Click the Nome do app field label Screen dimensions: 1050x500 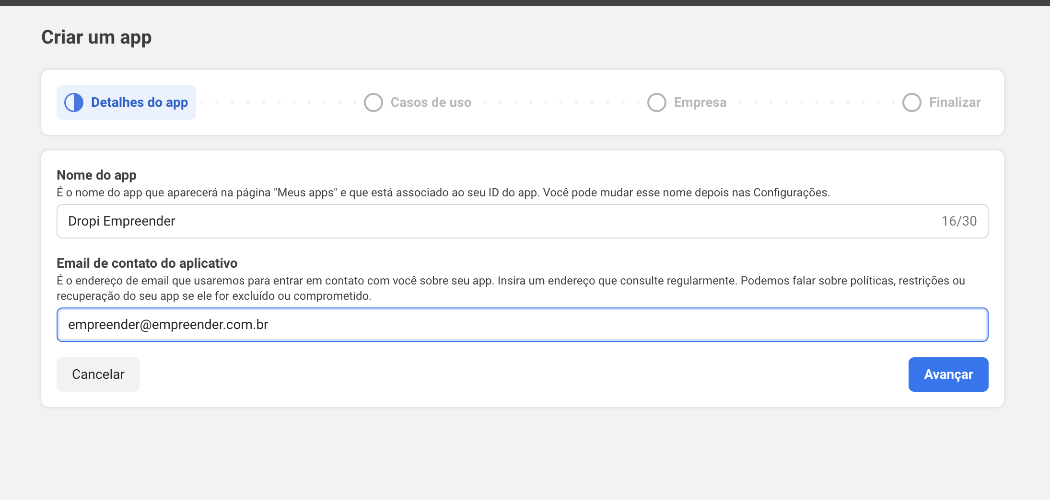[x=96, y=175]
